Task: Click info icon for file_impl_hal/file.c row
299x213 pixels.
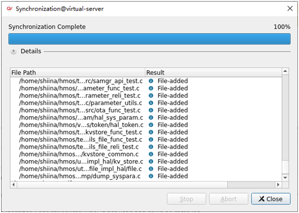Action: 151,169
